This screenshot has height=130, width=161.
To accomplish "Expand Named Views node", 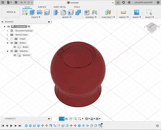I will [7, 35].
